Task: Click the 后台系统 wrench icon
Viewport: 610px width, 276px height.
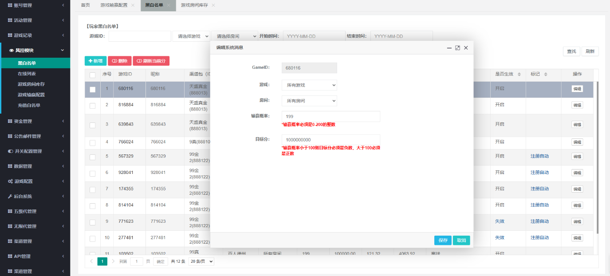Action: (x=10, y=196)
